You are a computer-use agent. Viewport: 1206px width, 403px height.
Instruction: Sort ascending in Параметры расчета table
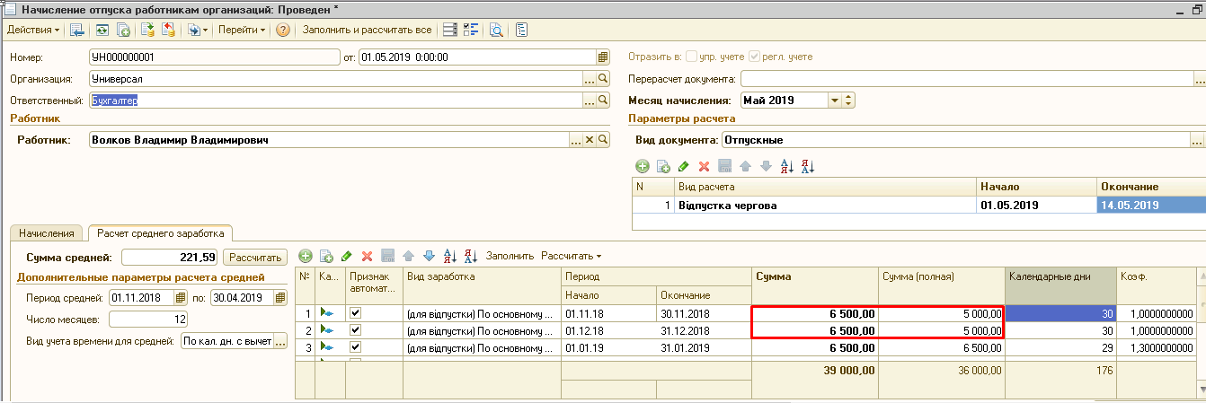click(788, 166)
